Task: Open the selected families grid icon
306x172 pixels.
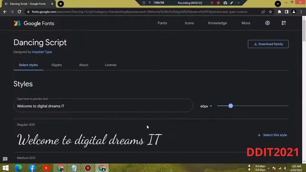Action: tap(284, 23)
